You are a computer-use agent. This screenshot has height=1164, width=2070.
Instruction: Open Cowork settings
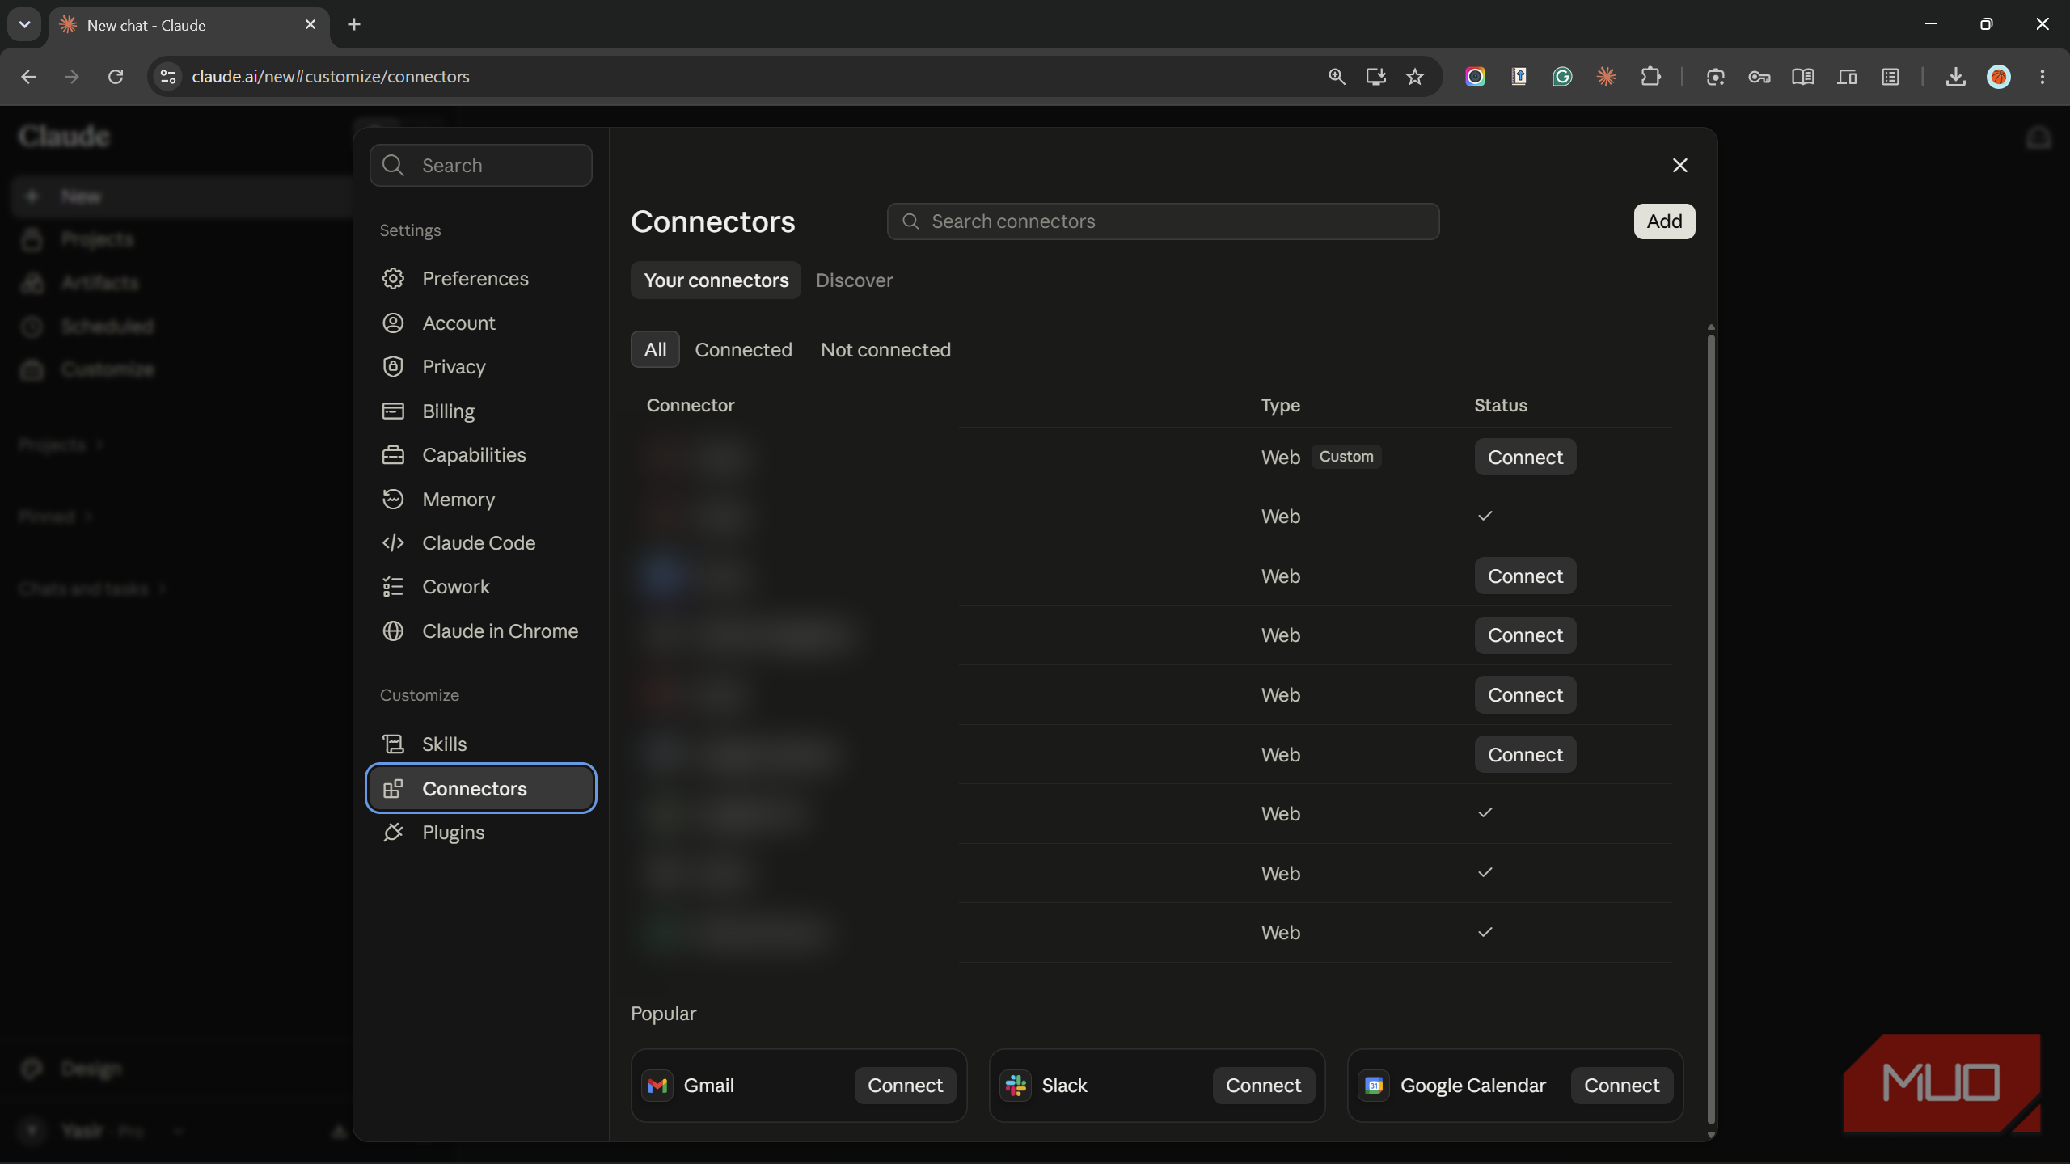480,587
